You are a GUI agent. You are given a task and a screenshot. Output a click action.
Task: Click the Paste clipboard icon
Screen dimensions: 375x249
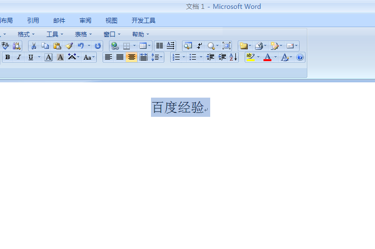[57, 46]
